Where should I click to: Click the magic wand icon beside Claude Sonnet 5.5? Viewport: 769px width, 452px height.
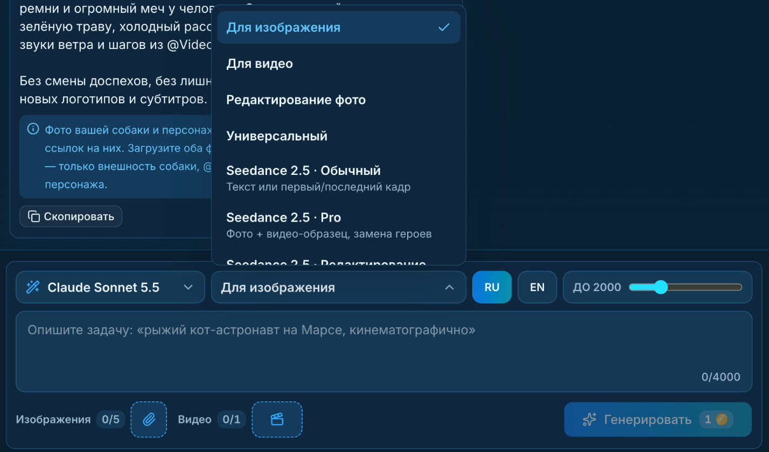tap(33, 287)
